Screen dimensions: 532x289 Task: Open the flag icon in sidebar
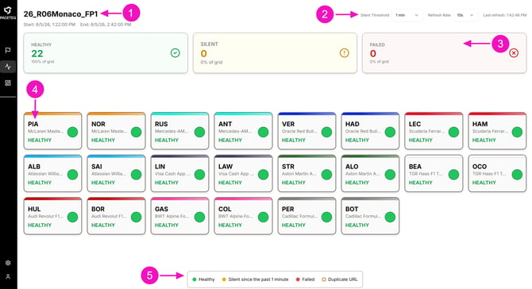coord(8,50)
